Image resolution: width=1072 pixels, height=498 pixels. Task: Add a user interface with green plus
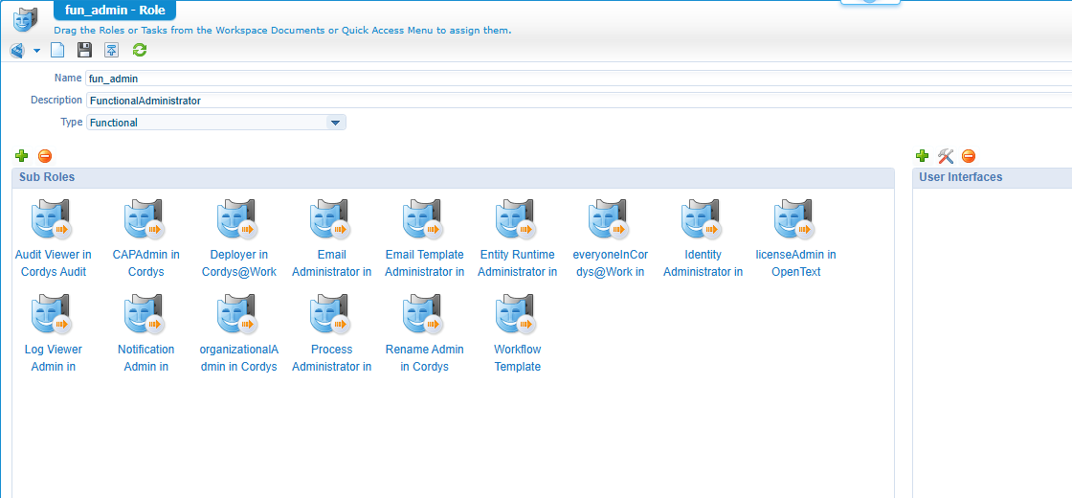[x=922, y=156]
